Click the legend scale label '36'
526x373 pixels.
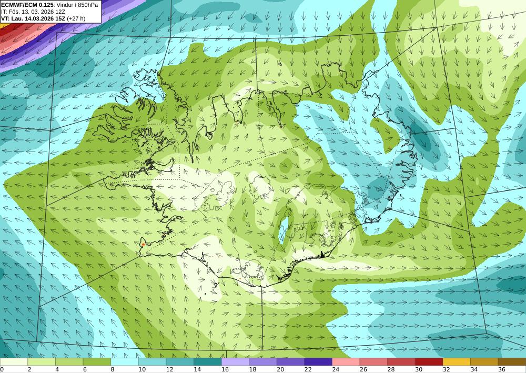[x=501, y=369]
